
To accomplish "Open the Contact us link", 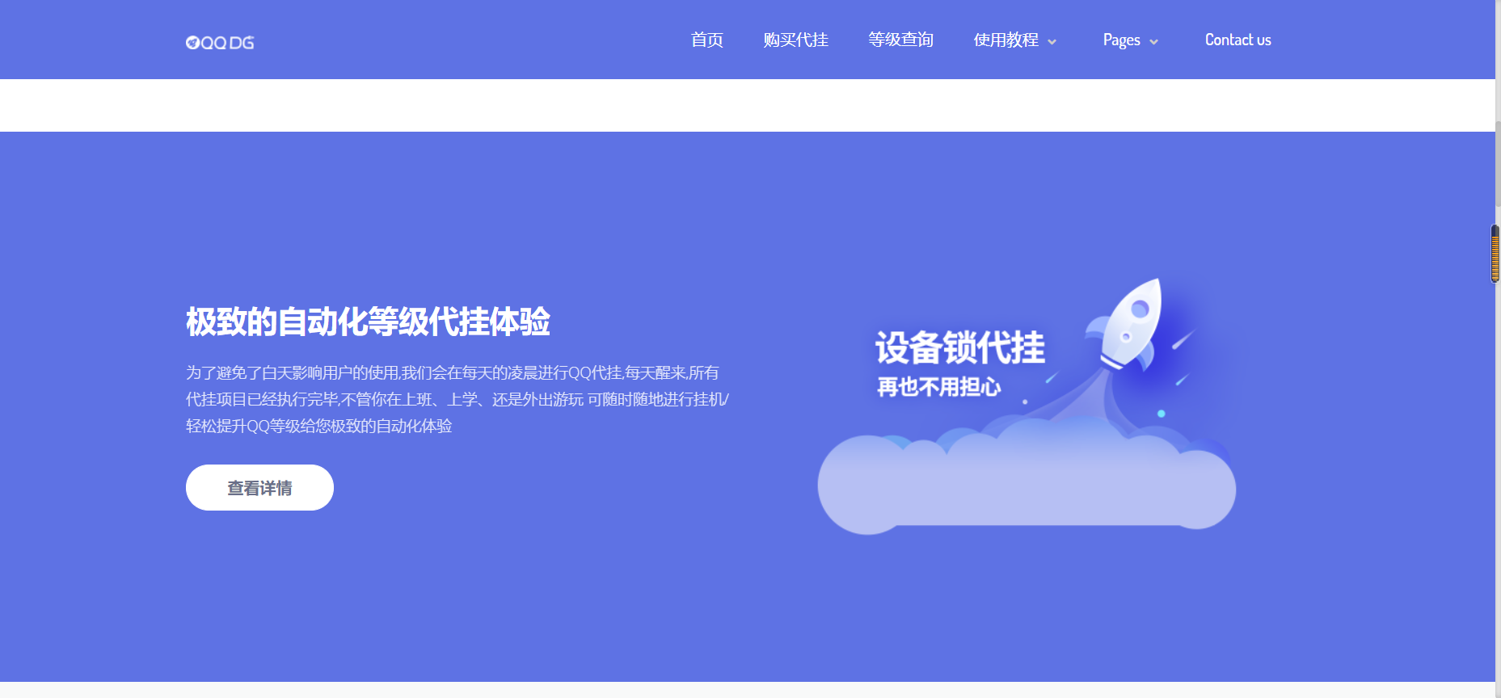I will (1237, 40).
